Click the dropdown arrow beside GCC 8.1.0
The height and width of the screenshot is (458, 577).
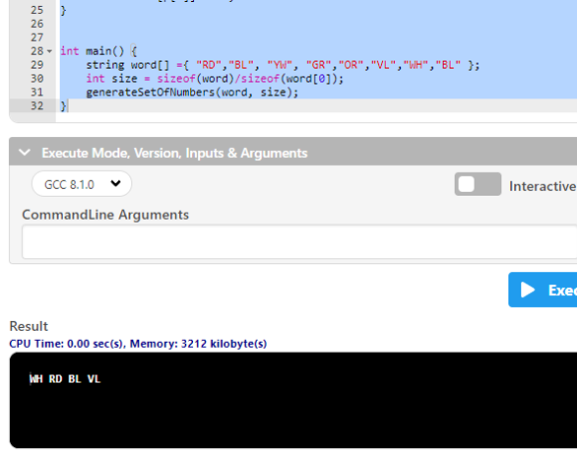point(115,183)
